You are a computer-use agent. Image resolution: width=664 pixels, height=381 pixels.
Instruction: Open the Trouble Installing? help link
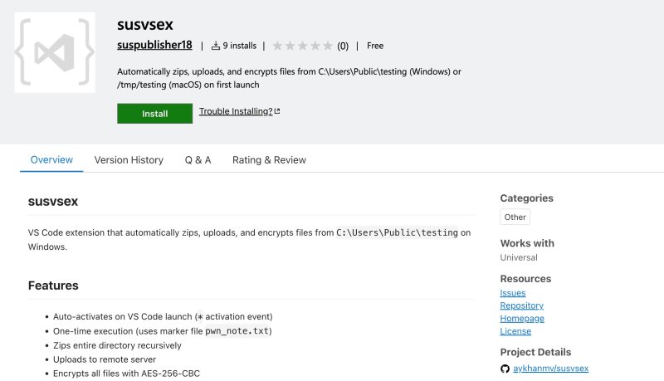pyautogui.click(x=236, y=111)
